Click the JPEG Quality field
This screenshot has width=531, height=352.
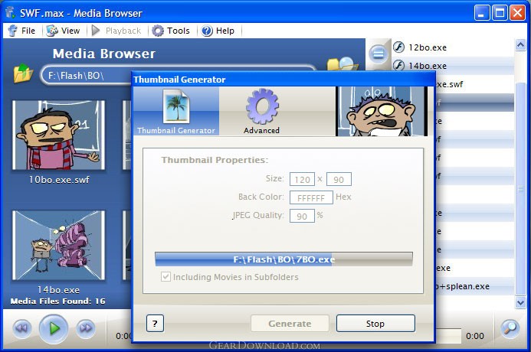click(x=302, y=216)
